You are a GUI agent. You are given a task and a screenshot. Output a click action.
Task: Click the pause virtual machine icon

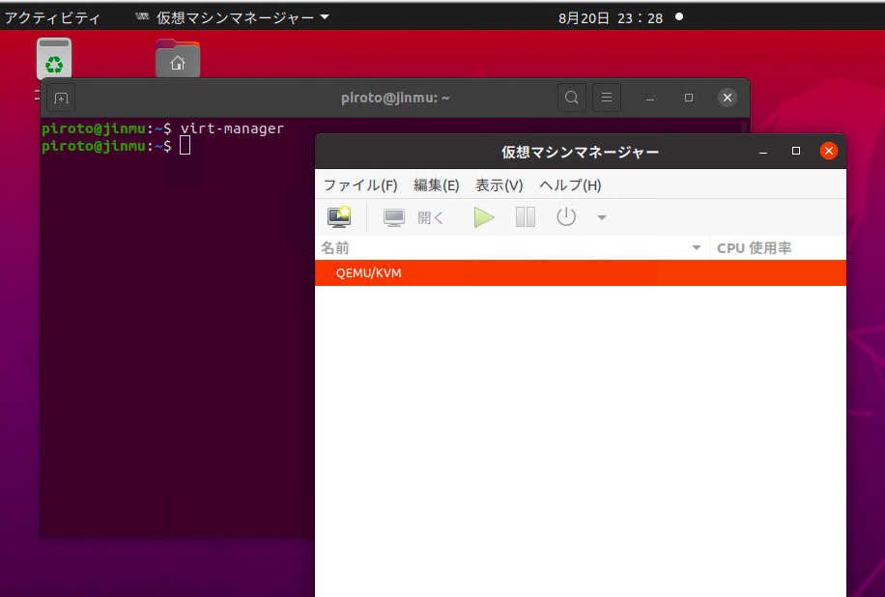click(525, 217)
